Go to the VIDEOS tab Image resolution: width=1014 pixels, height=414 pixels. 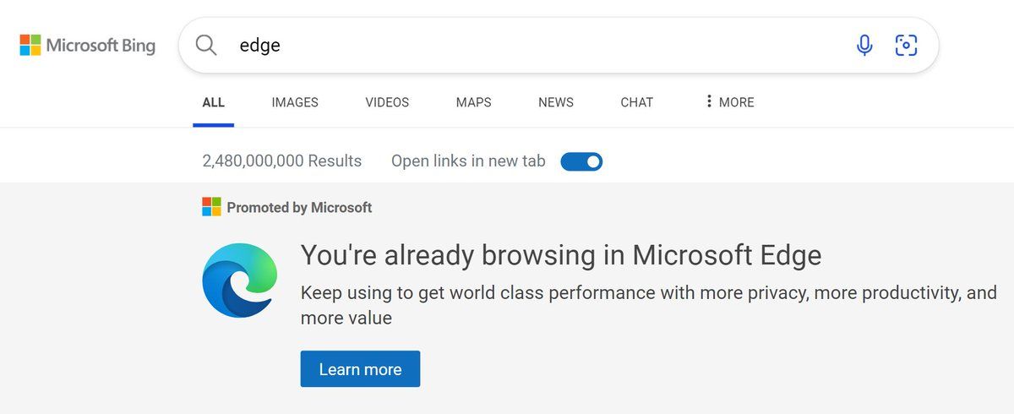[x=387, y=102]
